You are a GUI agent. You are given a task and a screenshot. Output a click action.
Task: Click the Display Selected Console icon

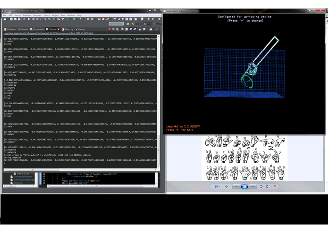point(144,29)
